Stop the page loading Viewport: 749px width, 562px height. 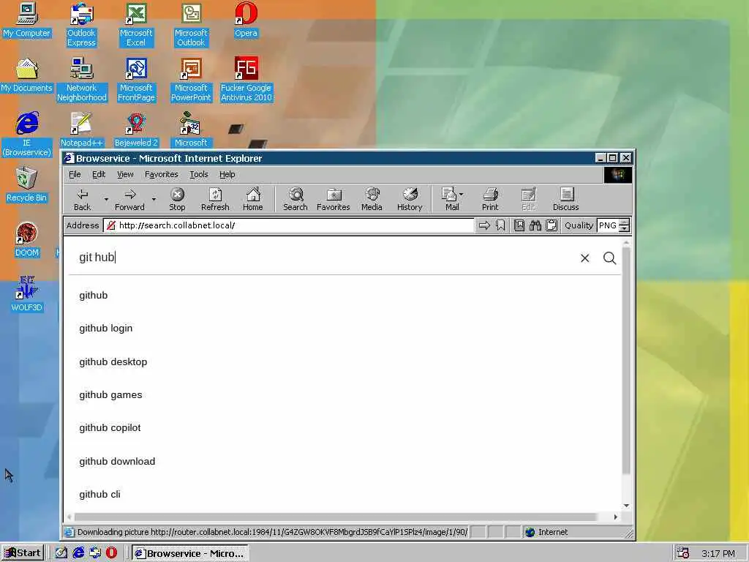pyautogui.click(x=177, y=199)
